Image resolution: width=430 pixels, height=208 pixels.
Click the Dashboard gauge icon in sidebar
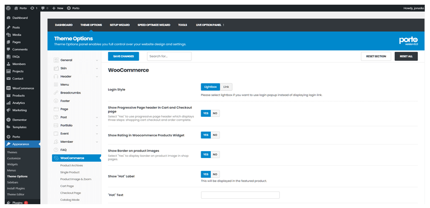click(x=8, y=18)
